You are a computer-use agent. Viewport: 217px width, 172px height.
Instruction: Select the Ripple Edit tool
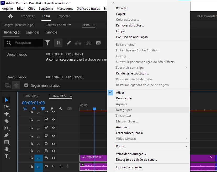pos(7,114)
